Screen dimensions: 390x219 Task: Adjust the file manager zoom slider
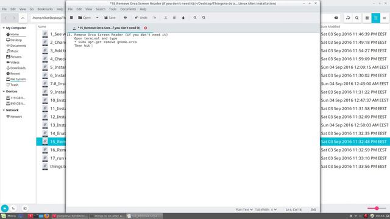pos(377,208)
